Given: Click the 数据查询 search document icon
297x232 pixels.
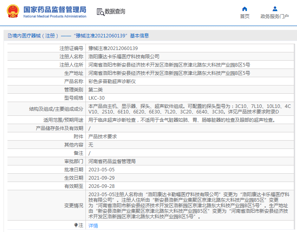Looking at the screenshot, I should pos(100,12).
